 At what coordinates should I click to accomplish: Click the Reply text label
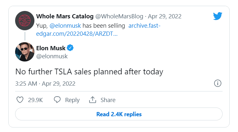pos(72,100)
